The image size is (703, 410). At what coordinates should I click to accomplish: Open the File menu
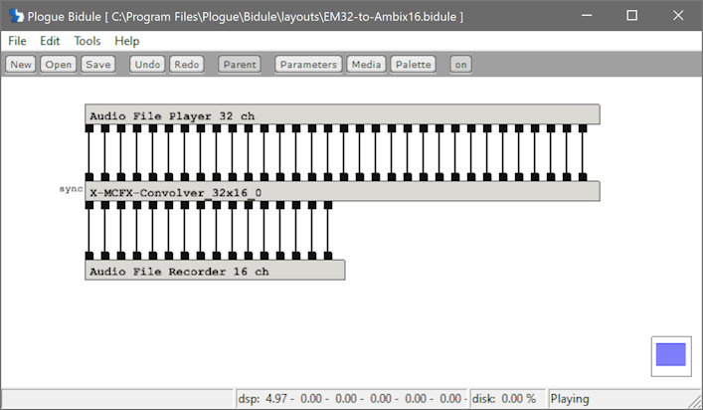coord(17,41)
